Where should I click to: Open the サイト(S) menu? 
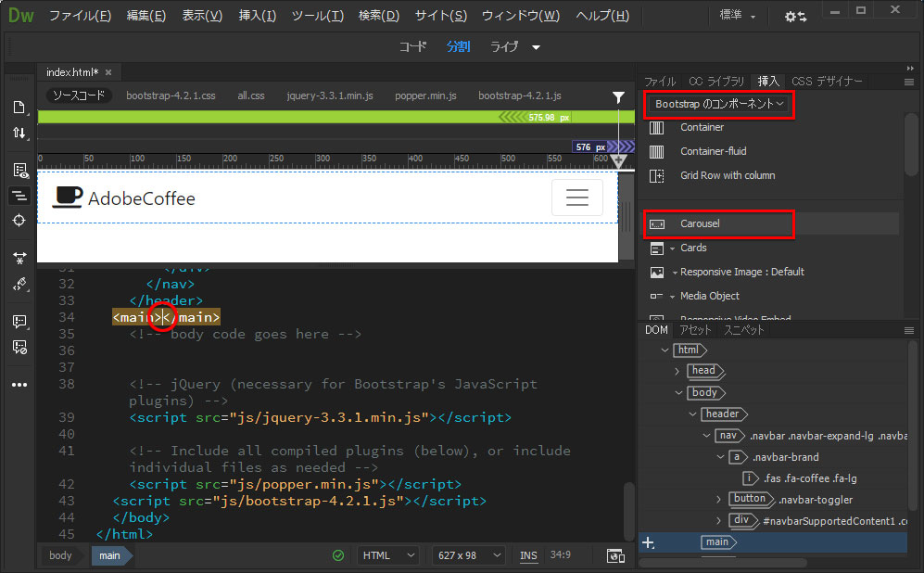441,16
